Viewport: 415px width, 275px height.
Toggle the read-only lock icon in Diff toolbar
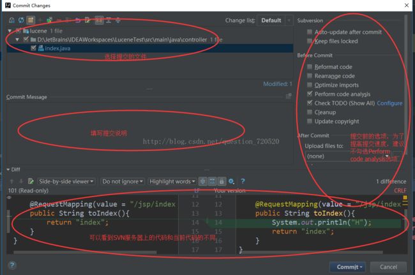(222, 181)
